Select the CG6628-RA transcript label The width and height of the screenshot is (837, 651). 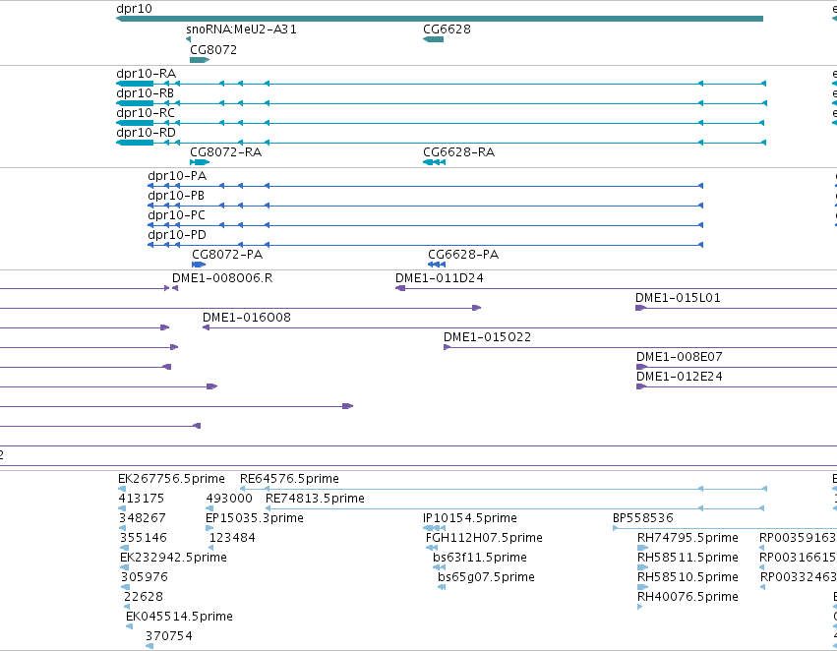(x=459, y=152)
